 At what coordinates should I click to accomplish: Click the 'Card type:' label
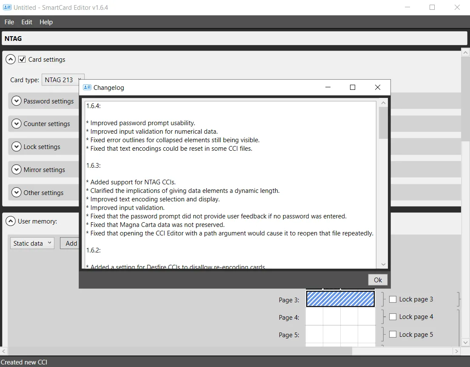point(25,80)
